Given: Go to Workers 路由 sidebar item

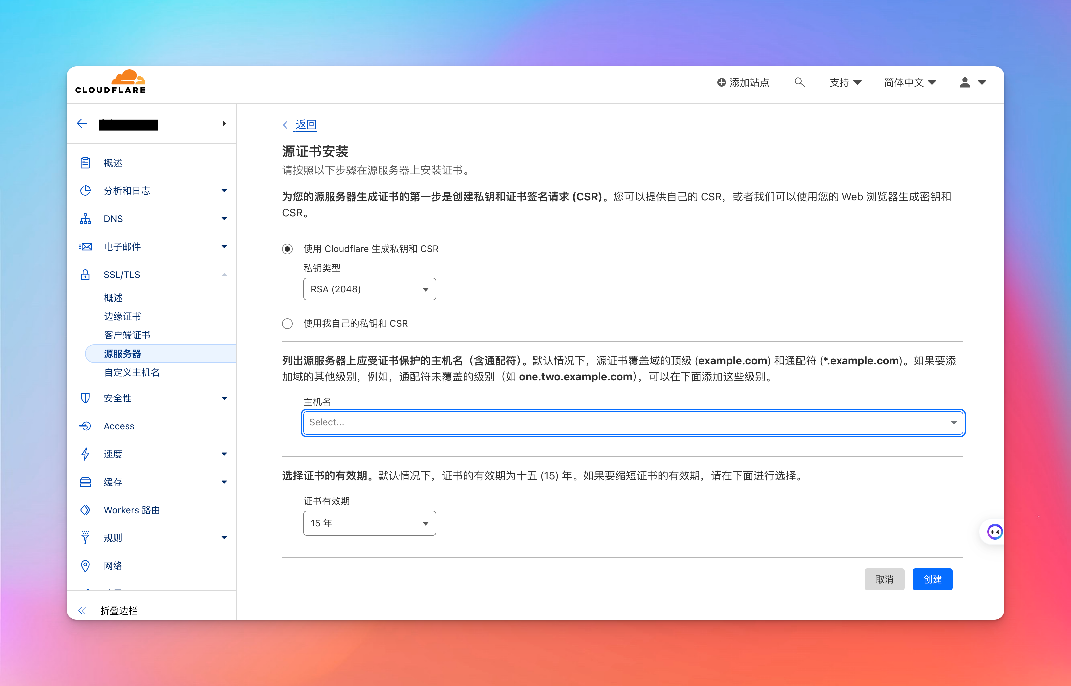Looking at the screenshot, I should click(x=132, y=510).
